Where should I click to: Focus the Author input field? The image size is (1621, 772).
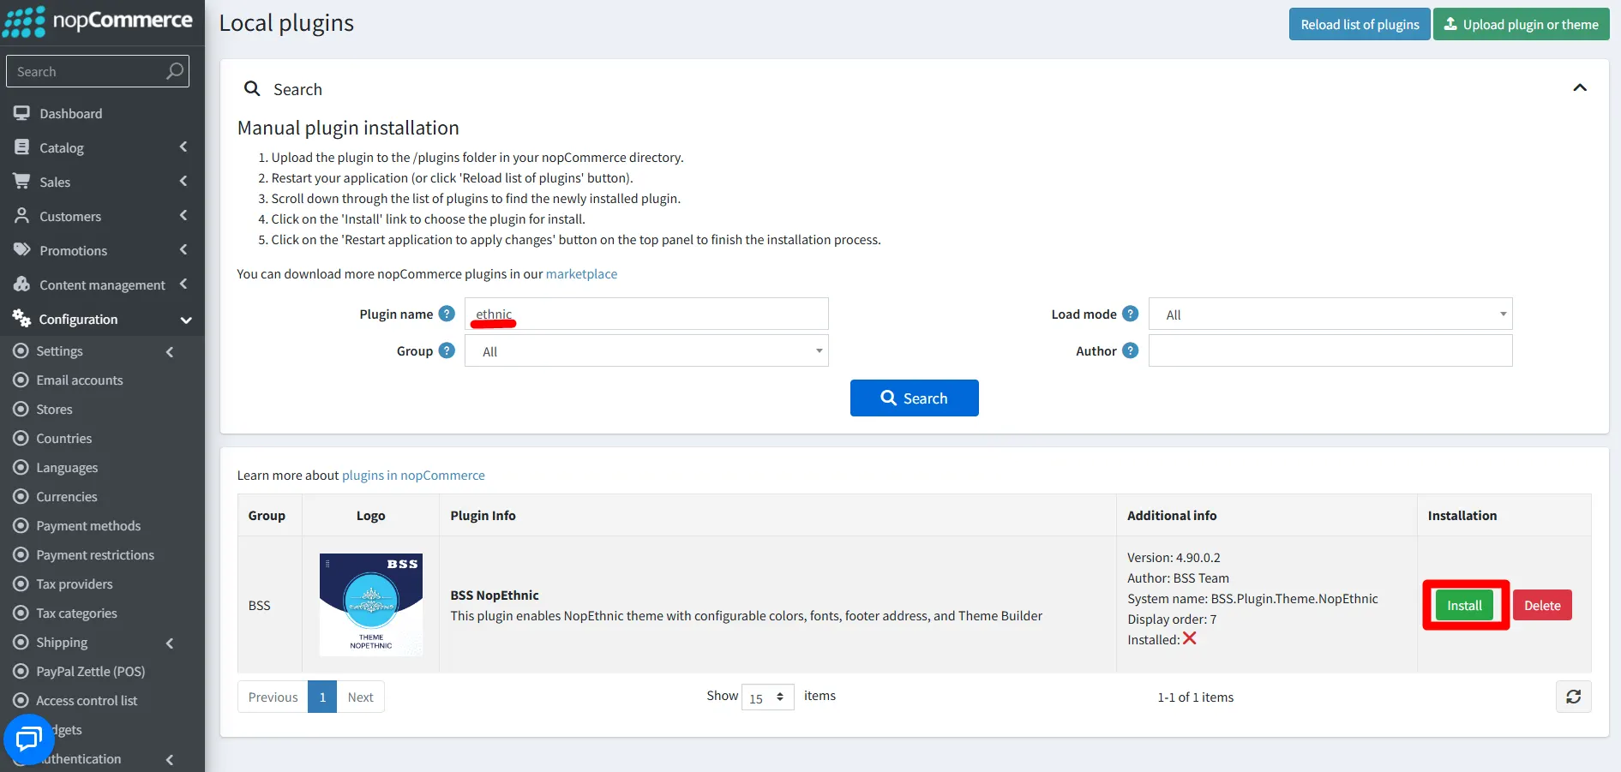[1330, 350]
